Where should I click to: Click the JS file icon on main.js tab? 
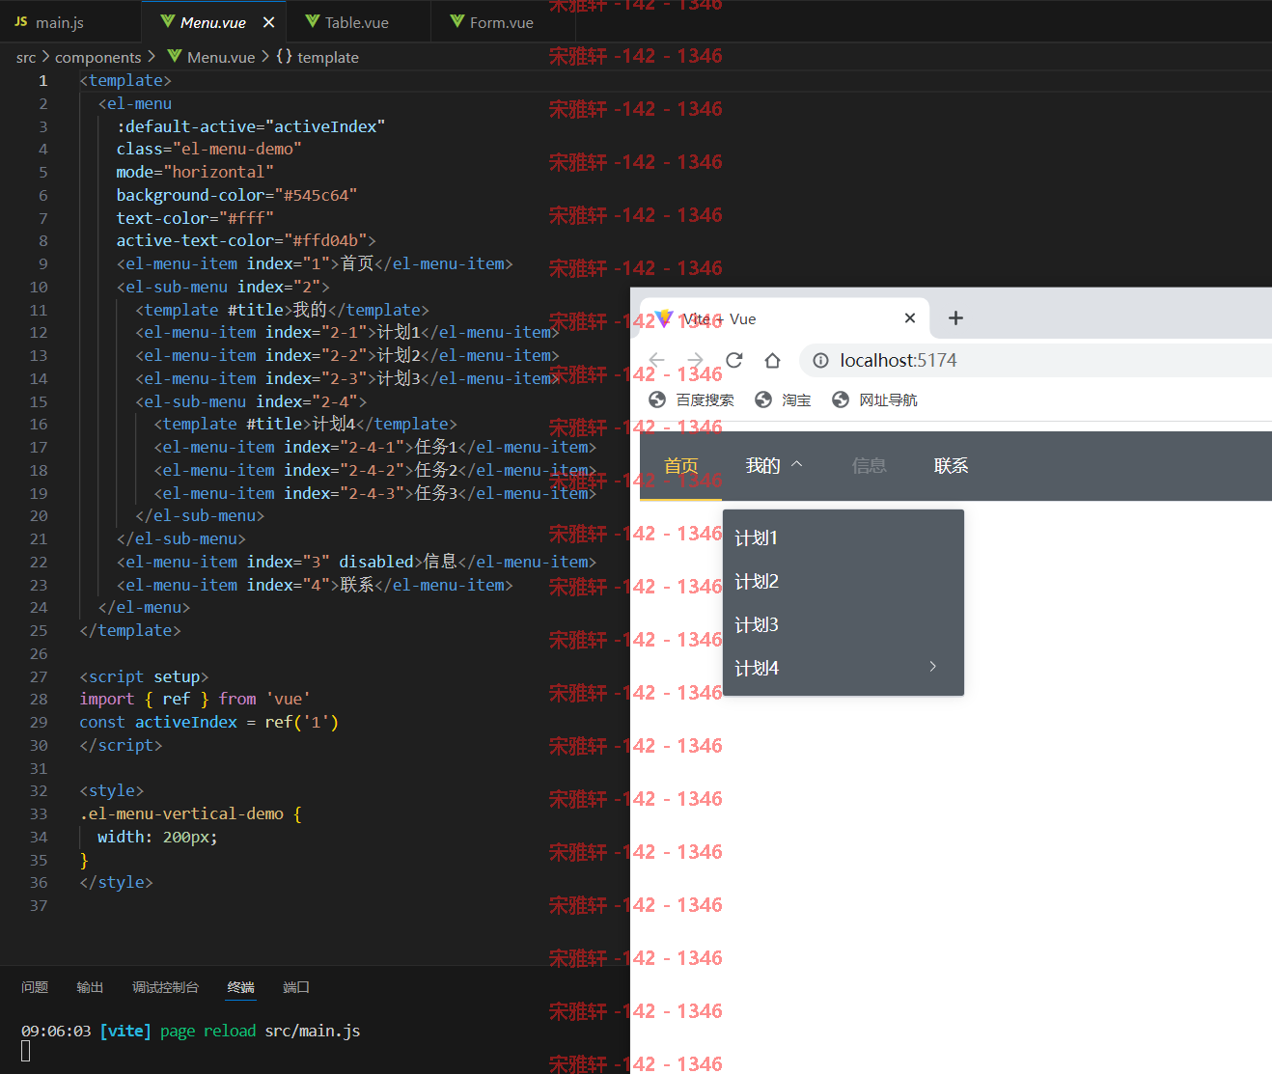(x=21, y=21)
